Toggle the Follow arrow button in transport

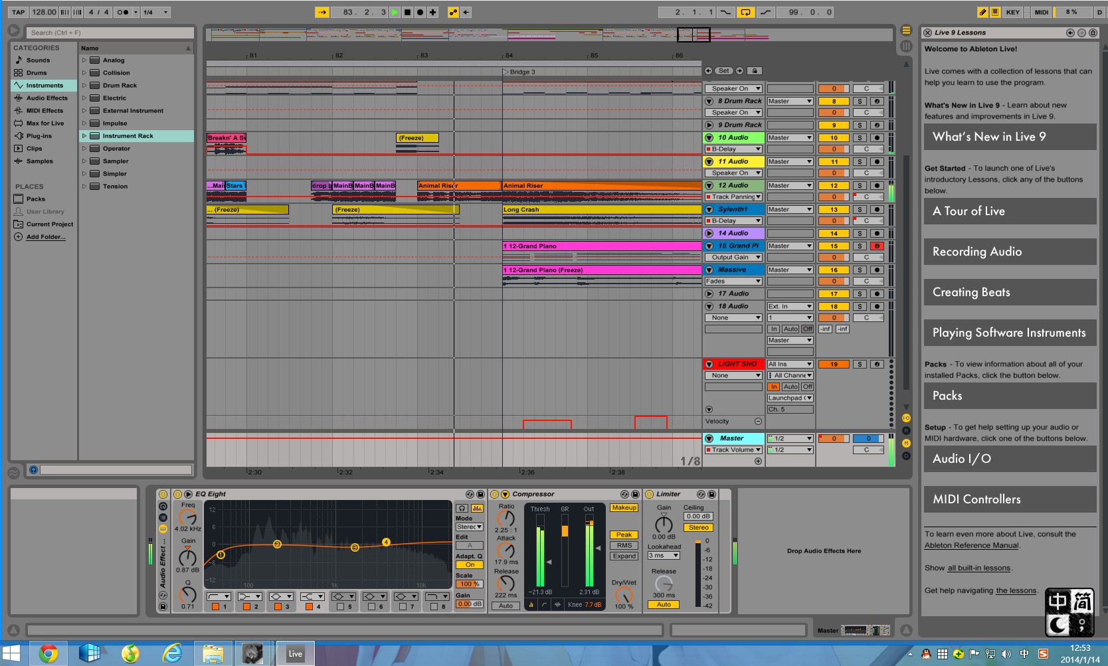pyautogui.click(x=322, y=12)
